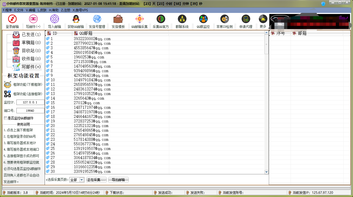
Task: Click the QQ邮箱 column header
Action: pos(121,33)
